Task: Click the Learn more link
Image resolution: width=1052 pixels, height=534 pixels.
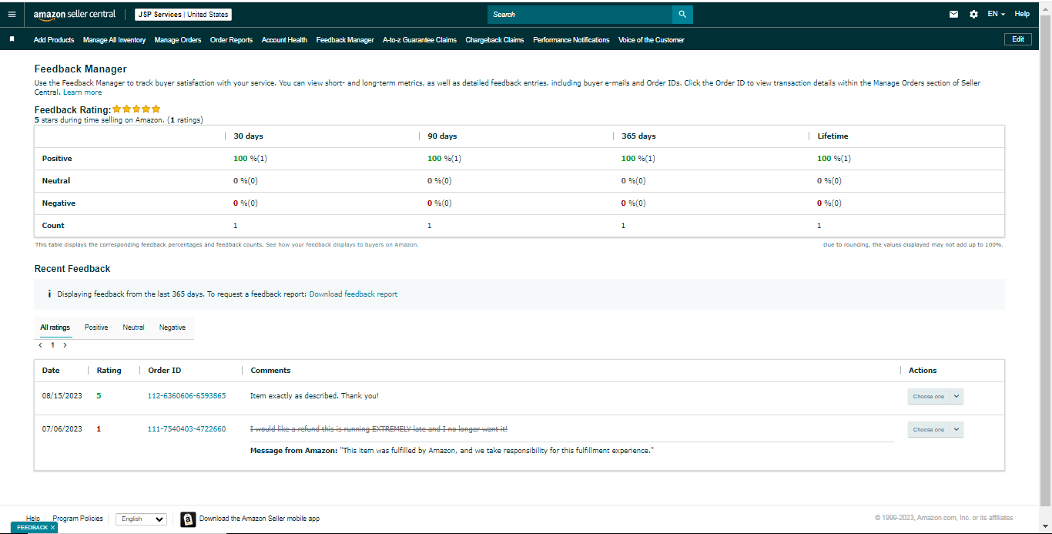Action: coord(82,92)
